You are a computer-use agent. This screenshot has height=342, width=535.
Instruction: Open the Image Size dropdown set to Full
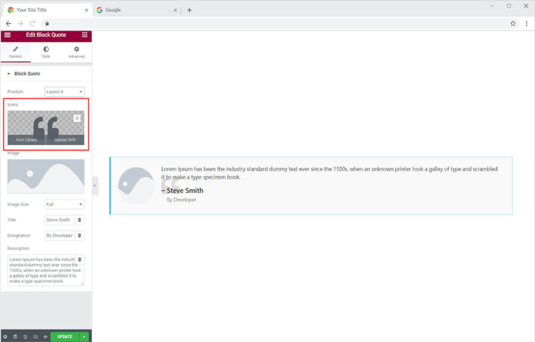pos(64,204)
